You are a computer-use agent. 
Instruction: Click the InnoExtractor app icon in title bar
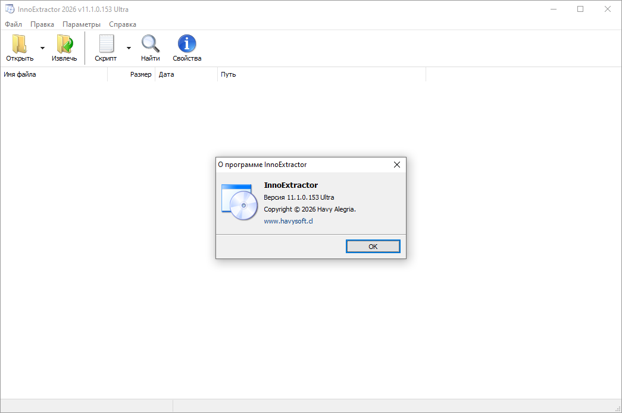pos(10,10)
